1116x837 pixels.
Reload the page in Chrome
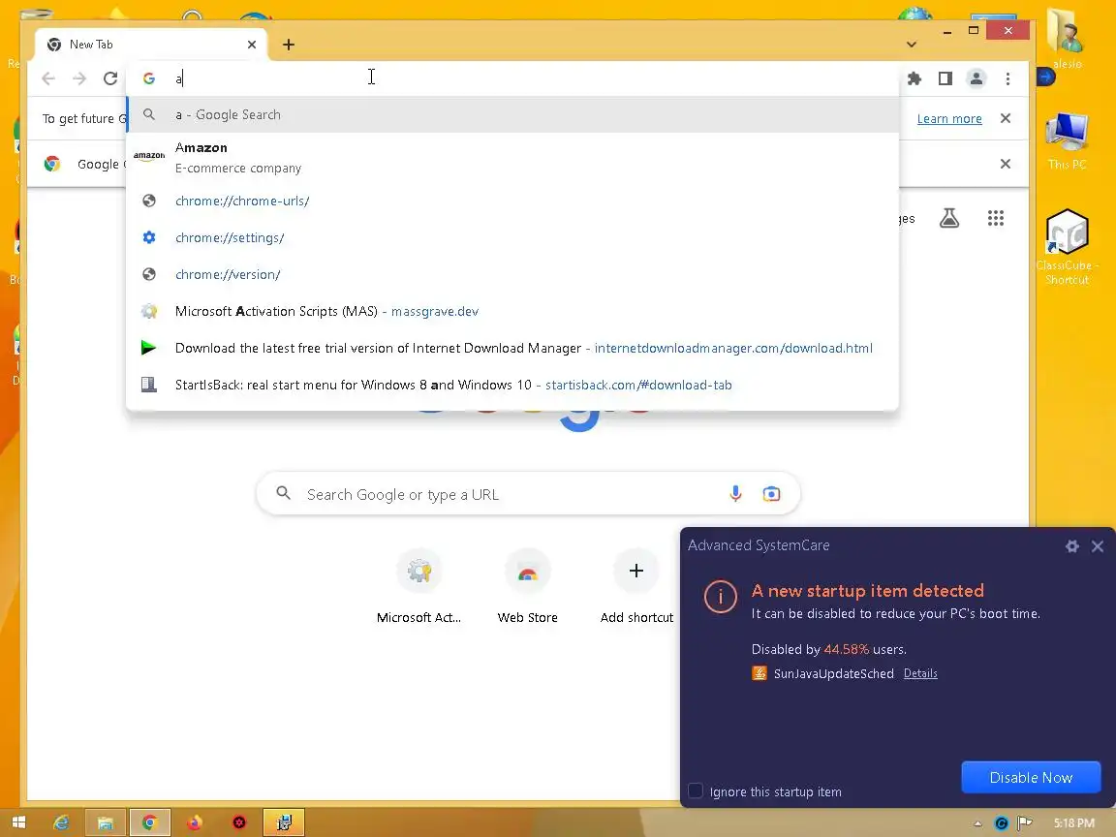pyautogui.click(x=110, y=78)
